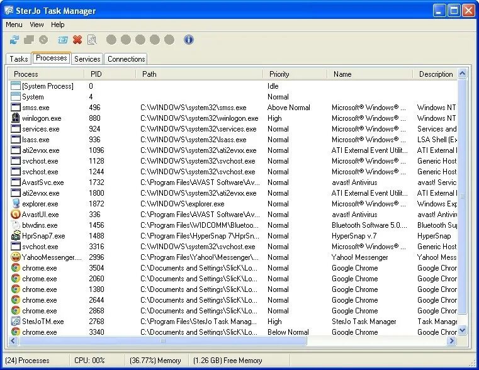Click the 'Idle' priority cell

tap(273, 86)
